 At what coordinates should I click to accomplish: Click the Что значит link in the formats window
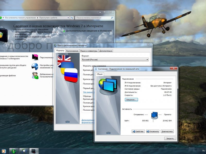pyautogui.click(x=88, y=92)
